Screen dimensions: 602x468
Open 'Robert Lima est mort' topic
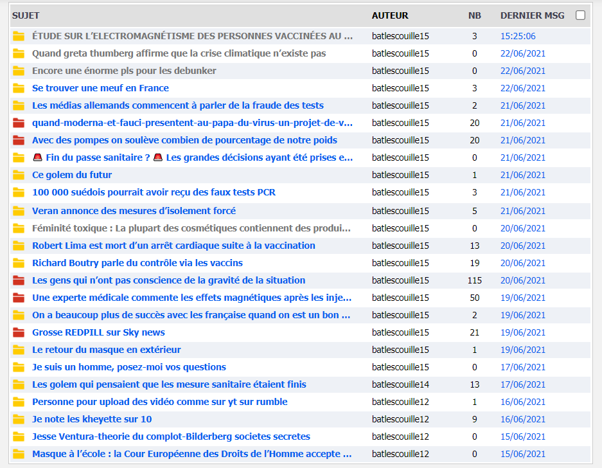coord(173,246)
